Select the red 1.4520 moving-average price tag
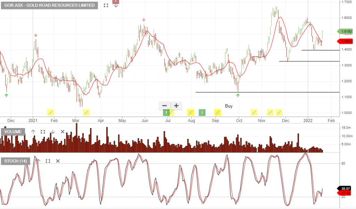 345,41
